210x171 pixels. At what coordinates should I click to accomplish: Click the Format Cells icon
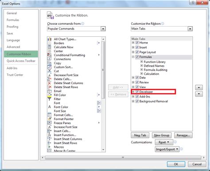(50, 115)
